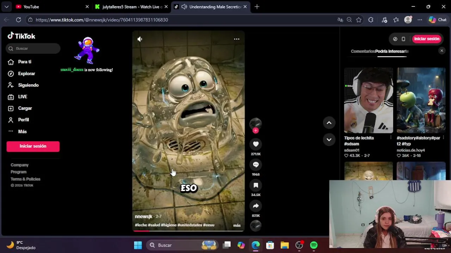Image resolution: width=451 pixels, height=253 pixels.
Task: Open 'Terms & Policies' footer link
Action: [25, 179]
